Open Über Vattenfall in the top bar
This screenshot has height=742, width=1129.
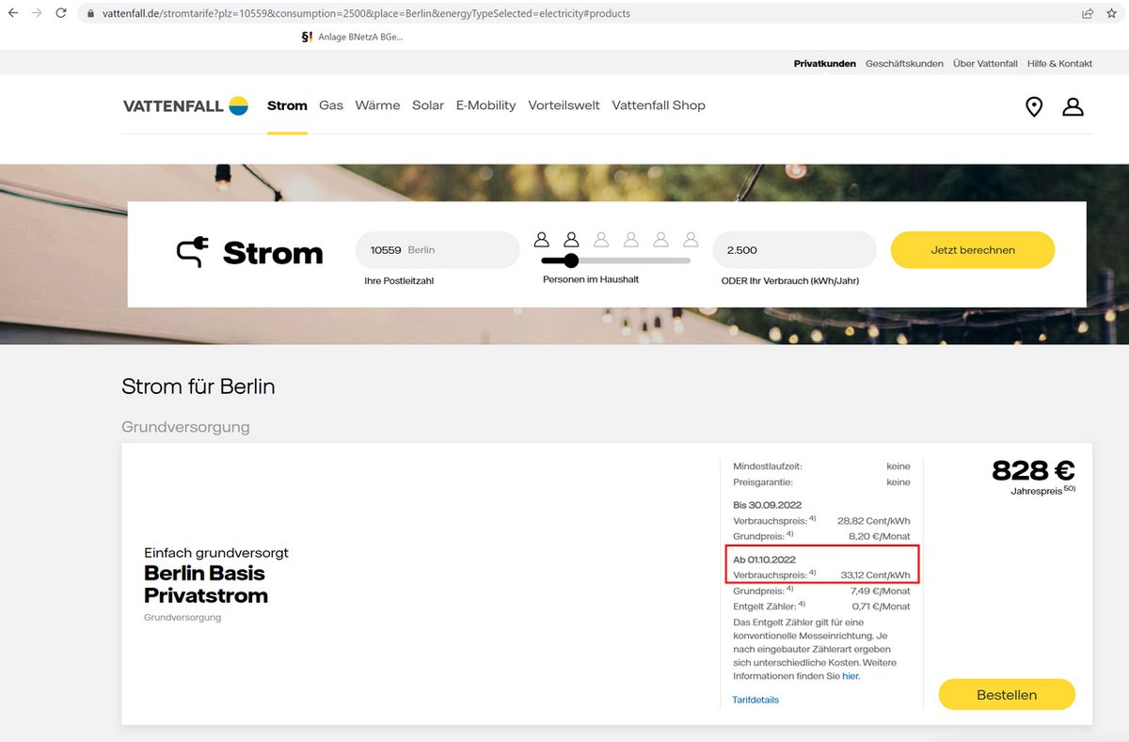coord(985,64)
